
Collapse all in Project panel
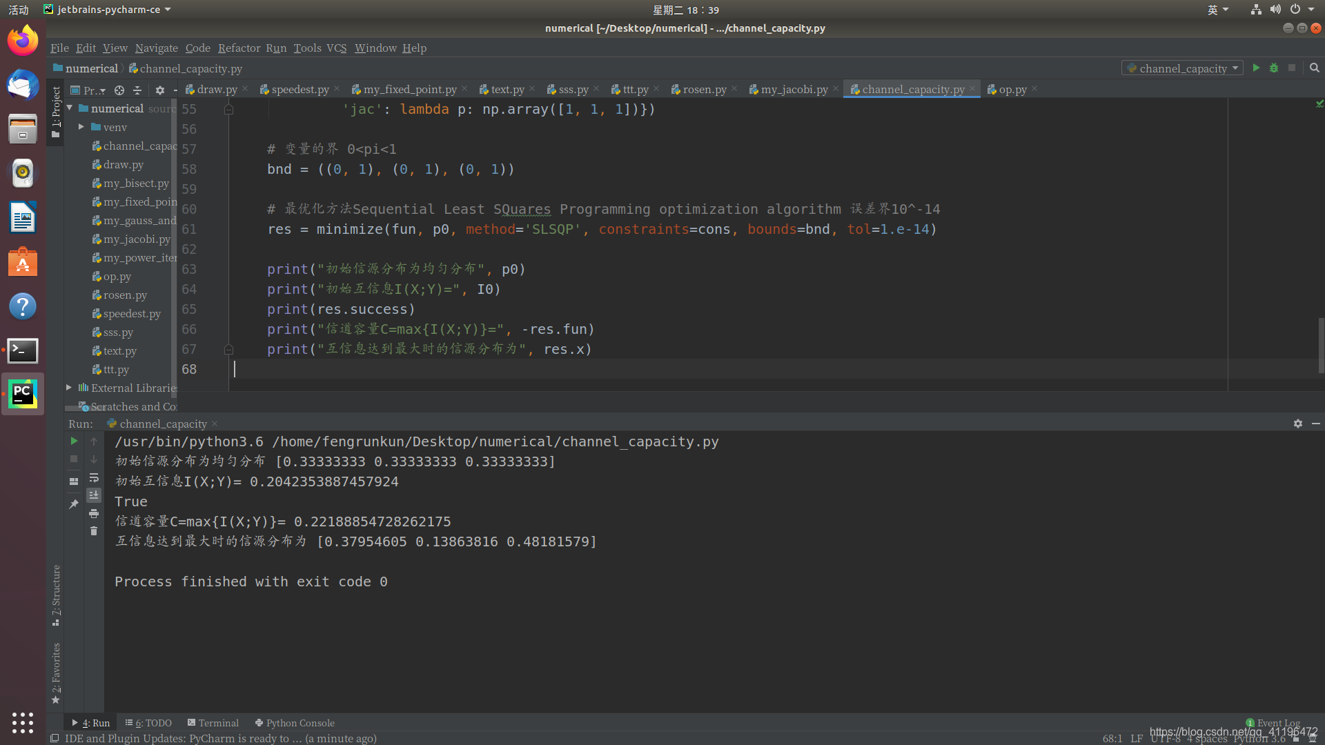137,90
